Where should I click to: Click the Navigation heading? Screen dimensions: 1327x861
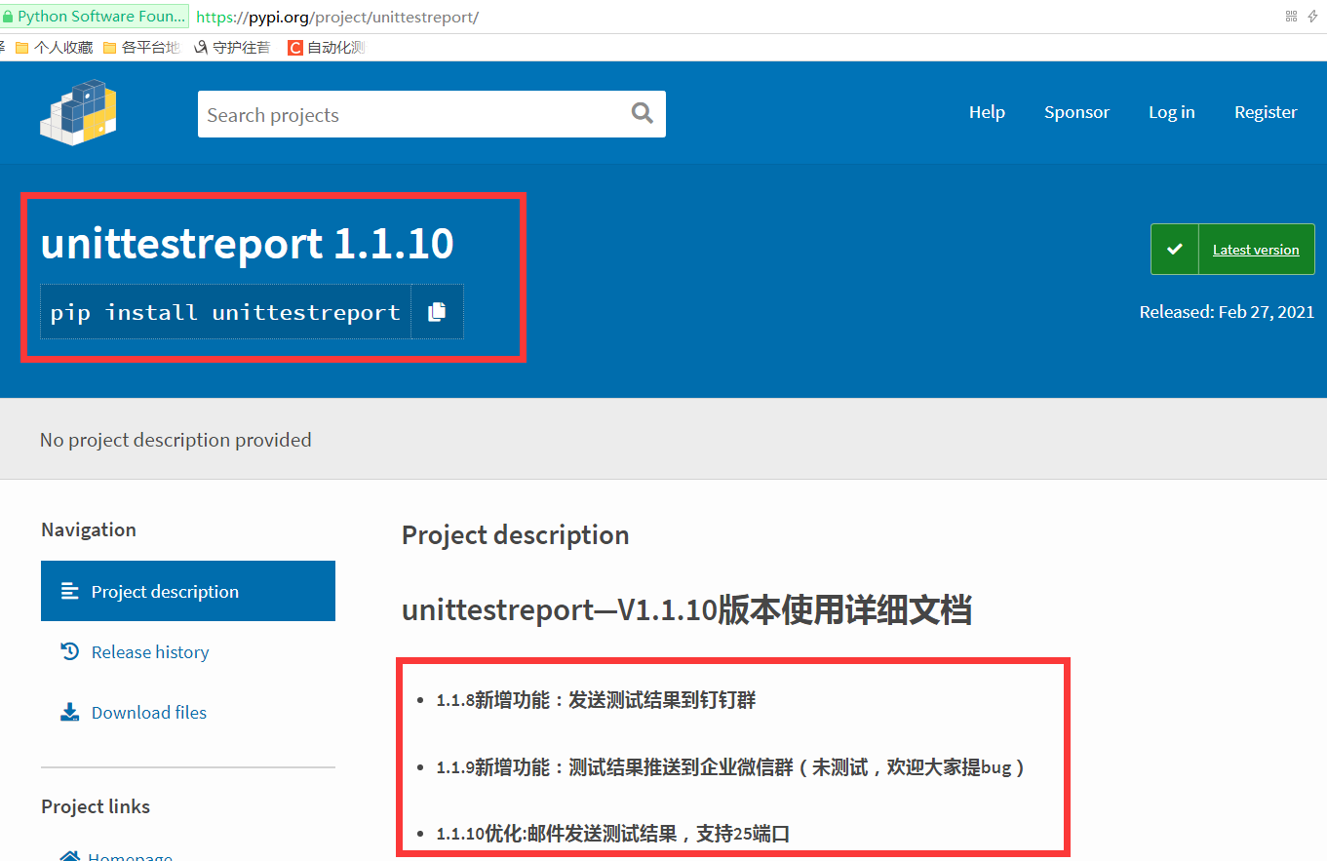[x=89, y=529]
